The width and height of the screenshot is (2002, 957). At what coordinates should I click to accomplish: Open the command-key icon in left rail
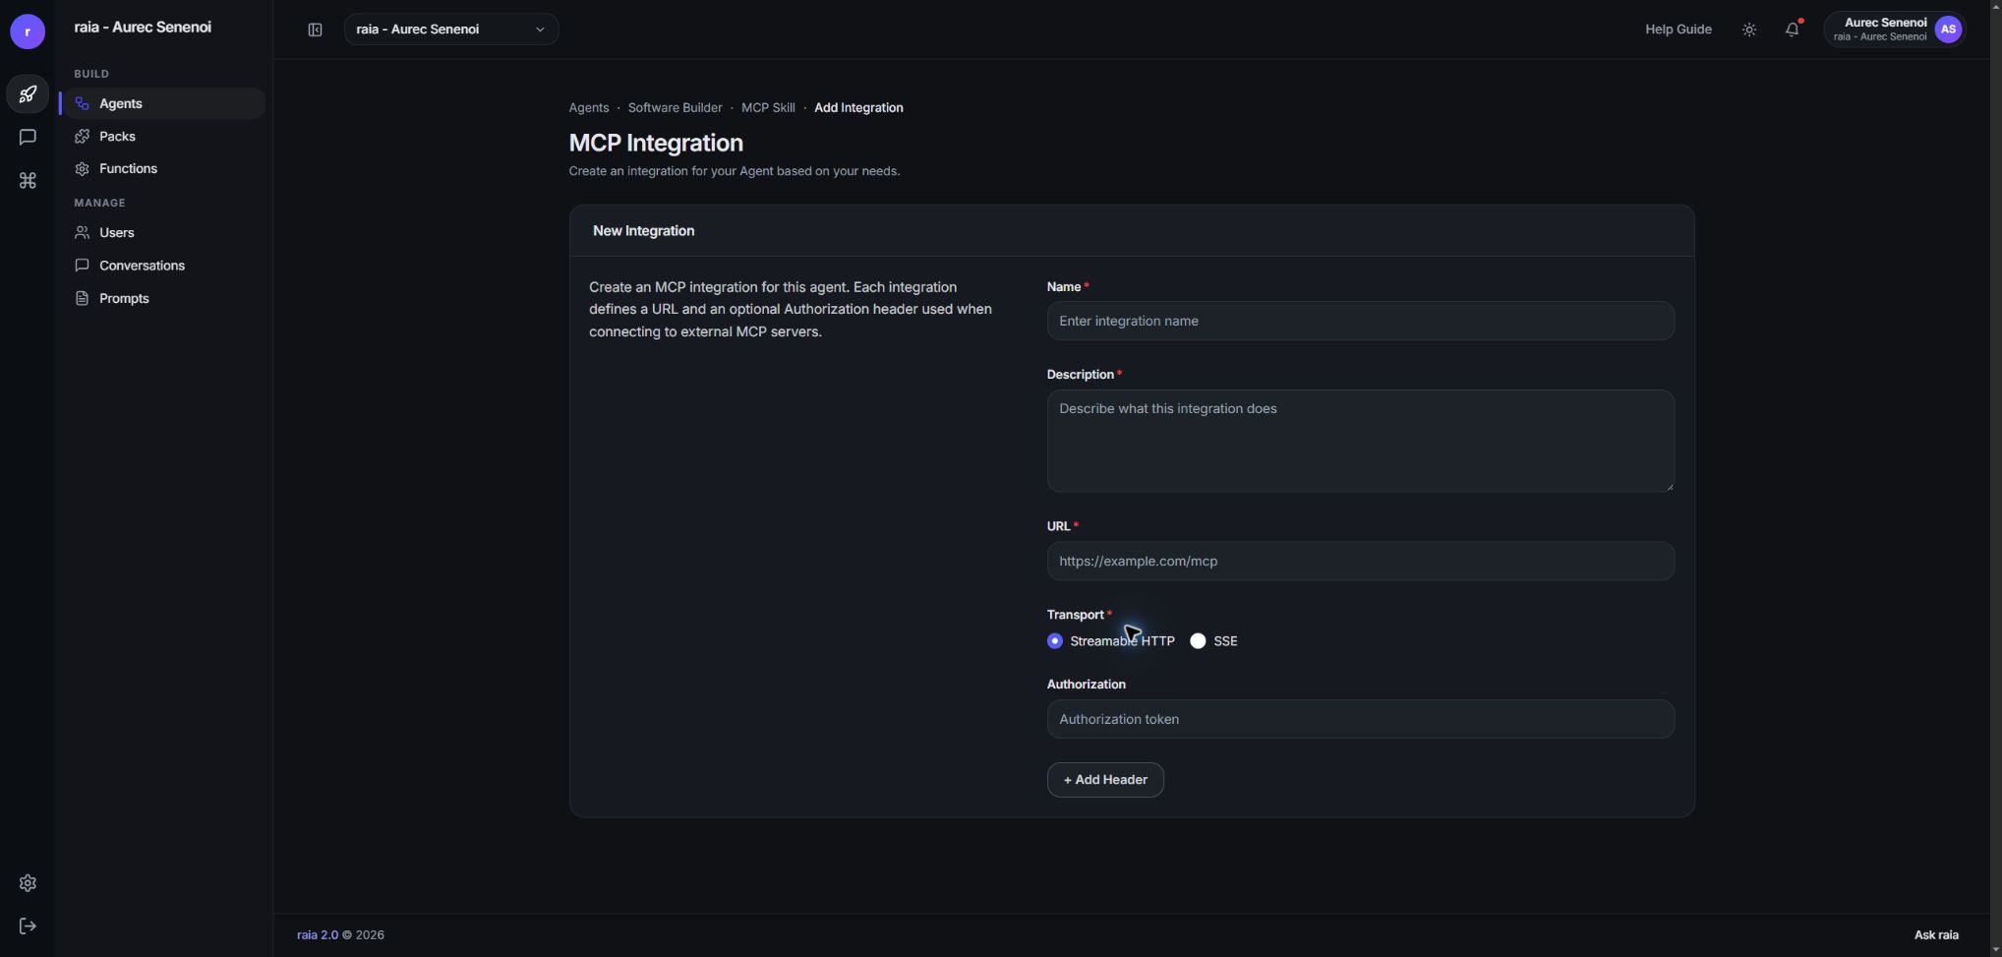pyautogui.click(x=28, y=181)
